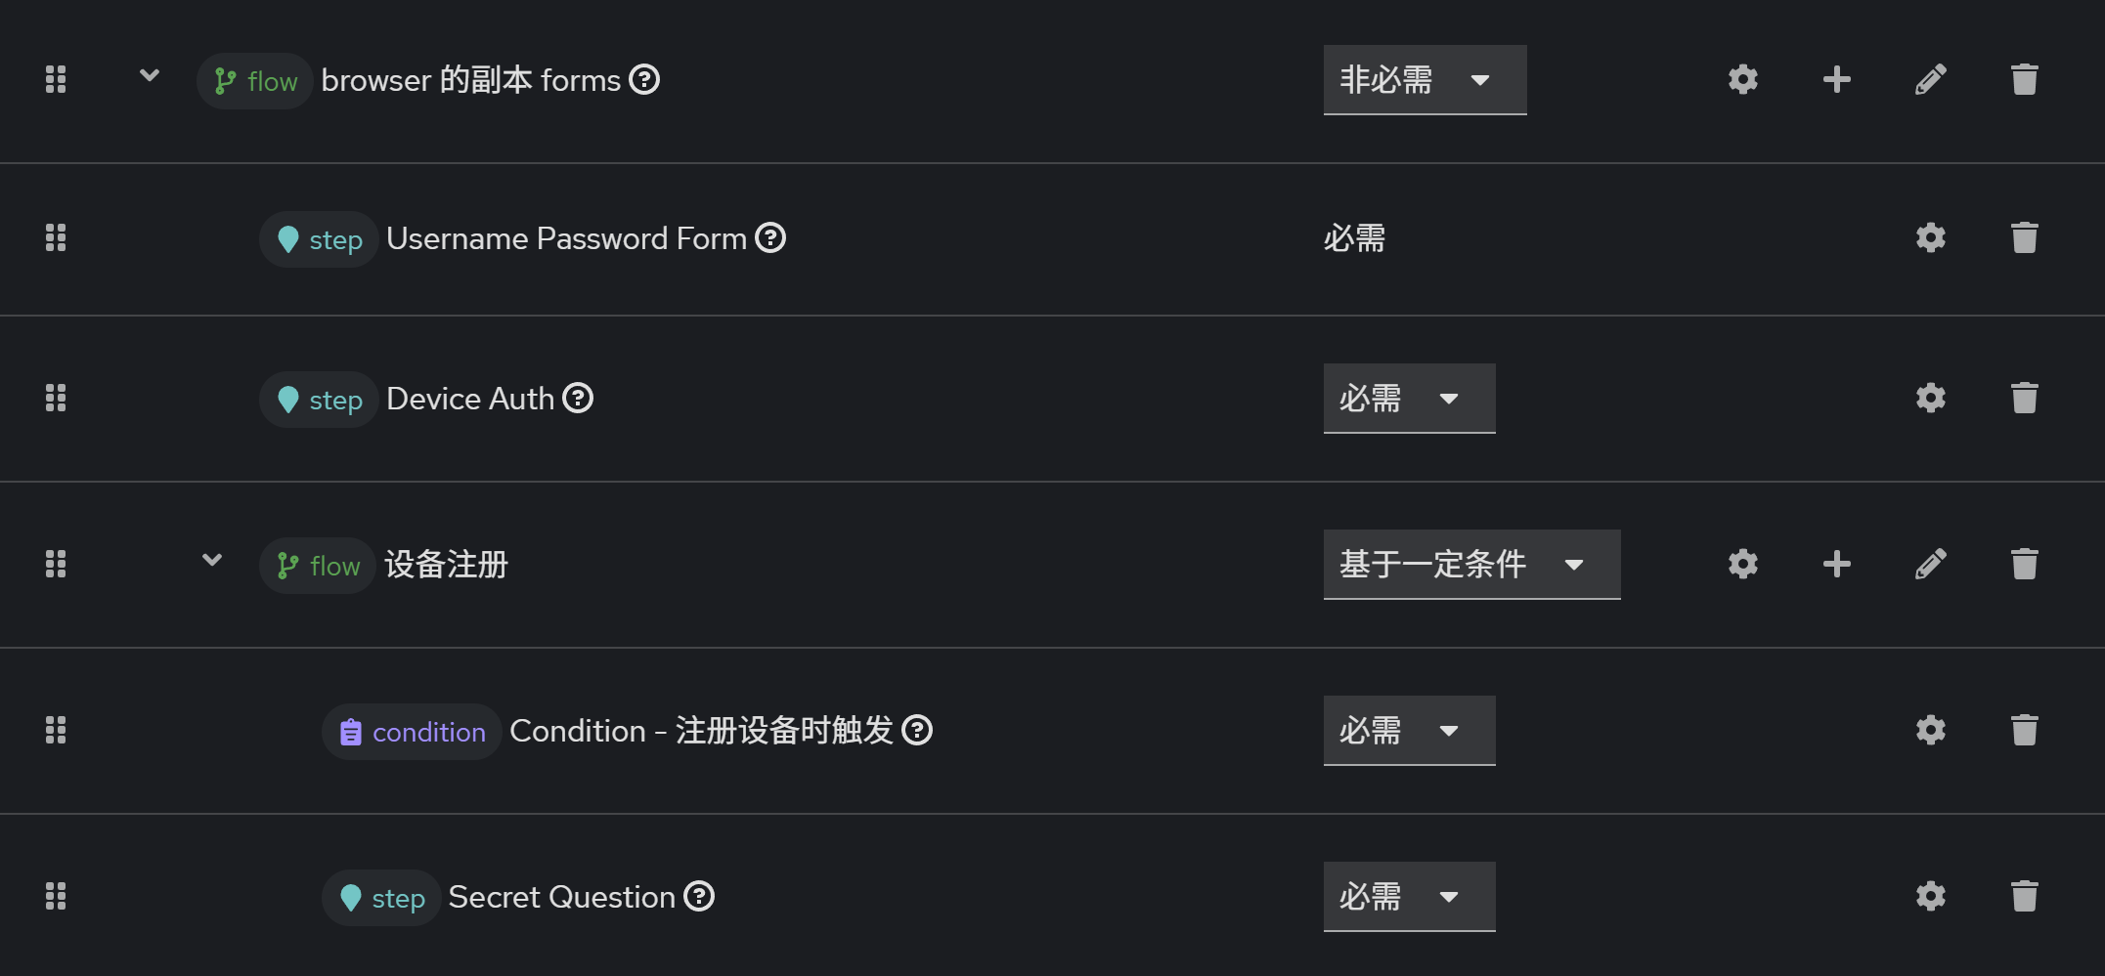Open requirement dropdown for browser 的副本 forms

pos(1424,79)
